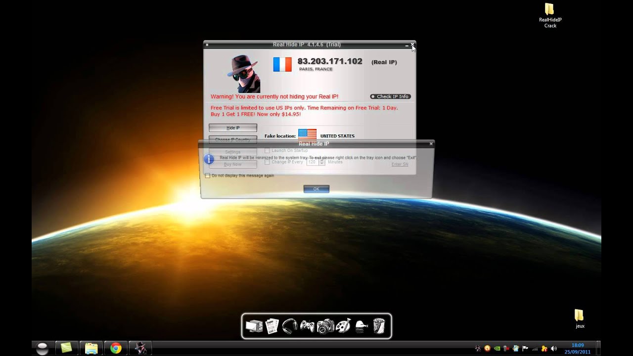Open the paint palette icon in the dock
This screenshot has width=633, height=356.
click(343, 326)
